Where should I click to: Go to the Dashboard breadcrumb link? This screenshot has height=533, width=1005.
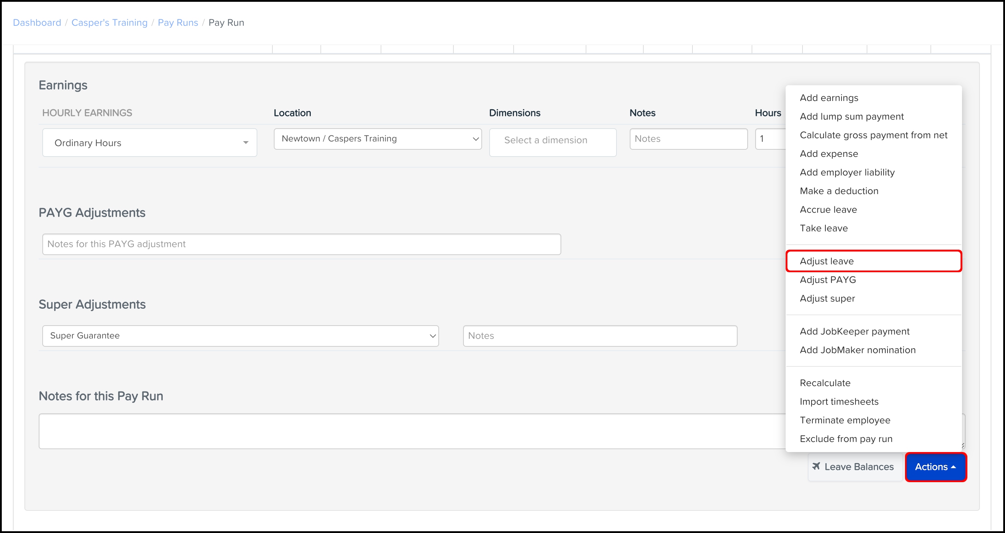click(37, 23)
